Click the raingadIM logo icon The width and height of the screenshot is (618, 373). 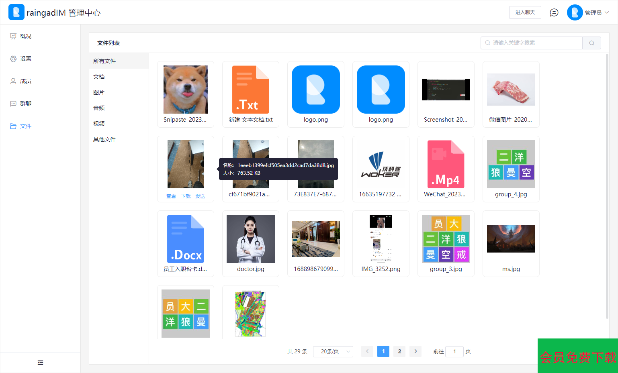click(16, 12)
